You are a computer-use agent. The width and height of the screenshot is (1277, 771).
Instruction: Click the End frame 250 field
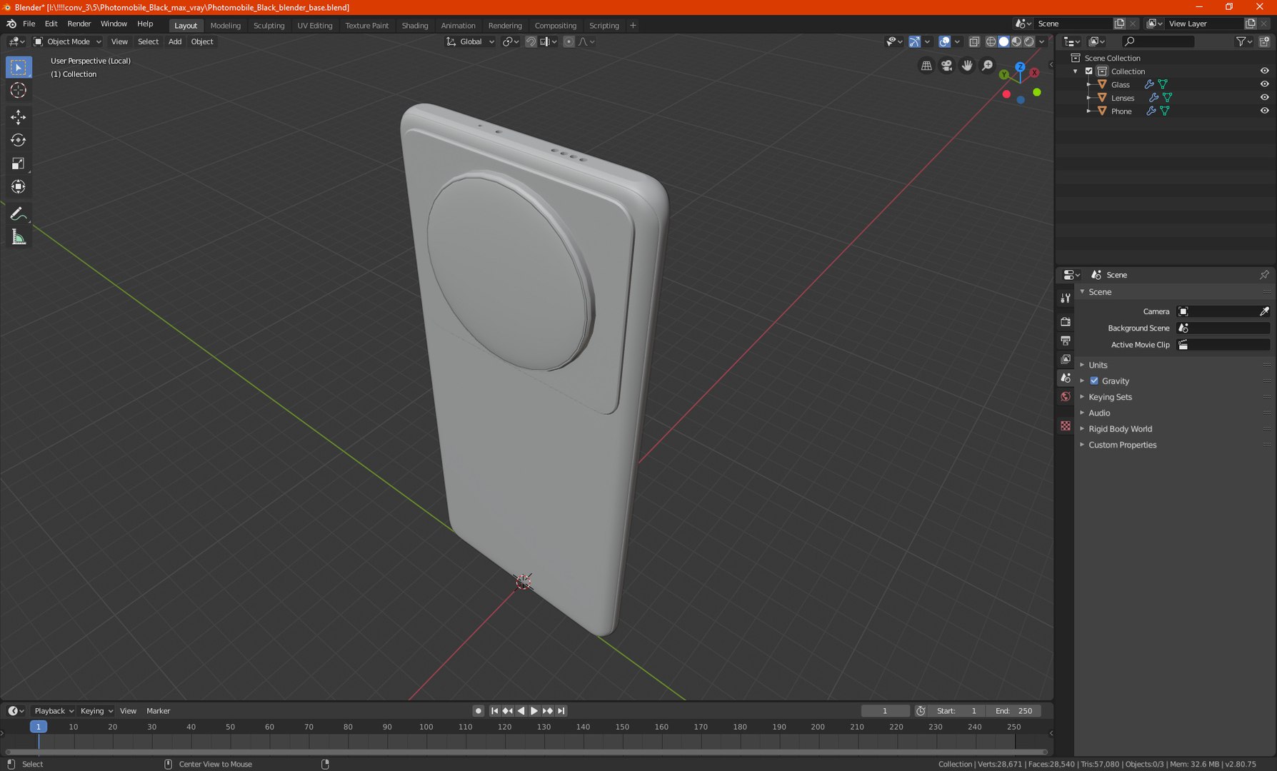[x=1014, y=711]
